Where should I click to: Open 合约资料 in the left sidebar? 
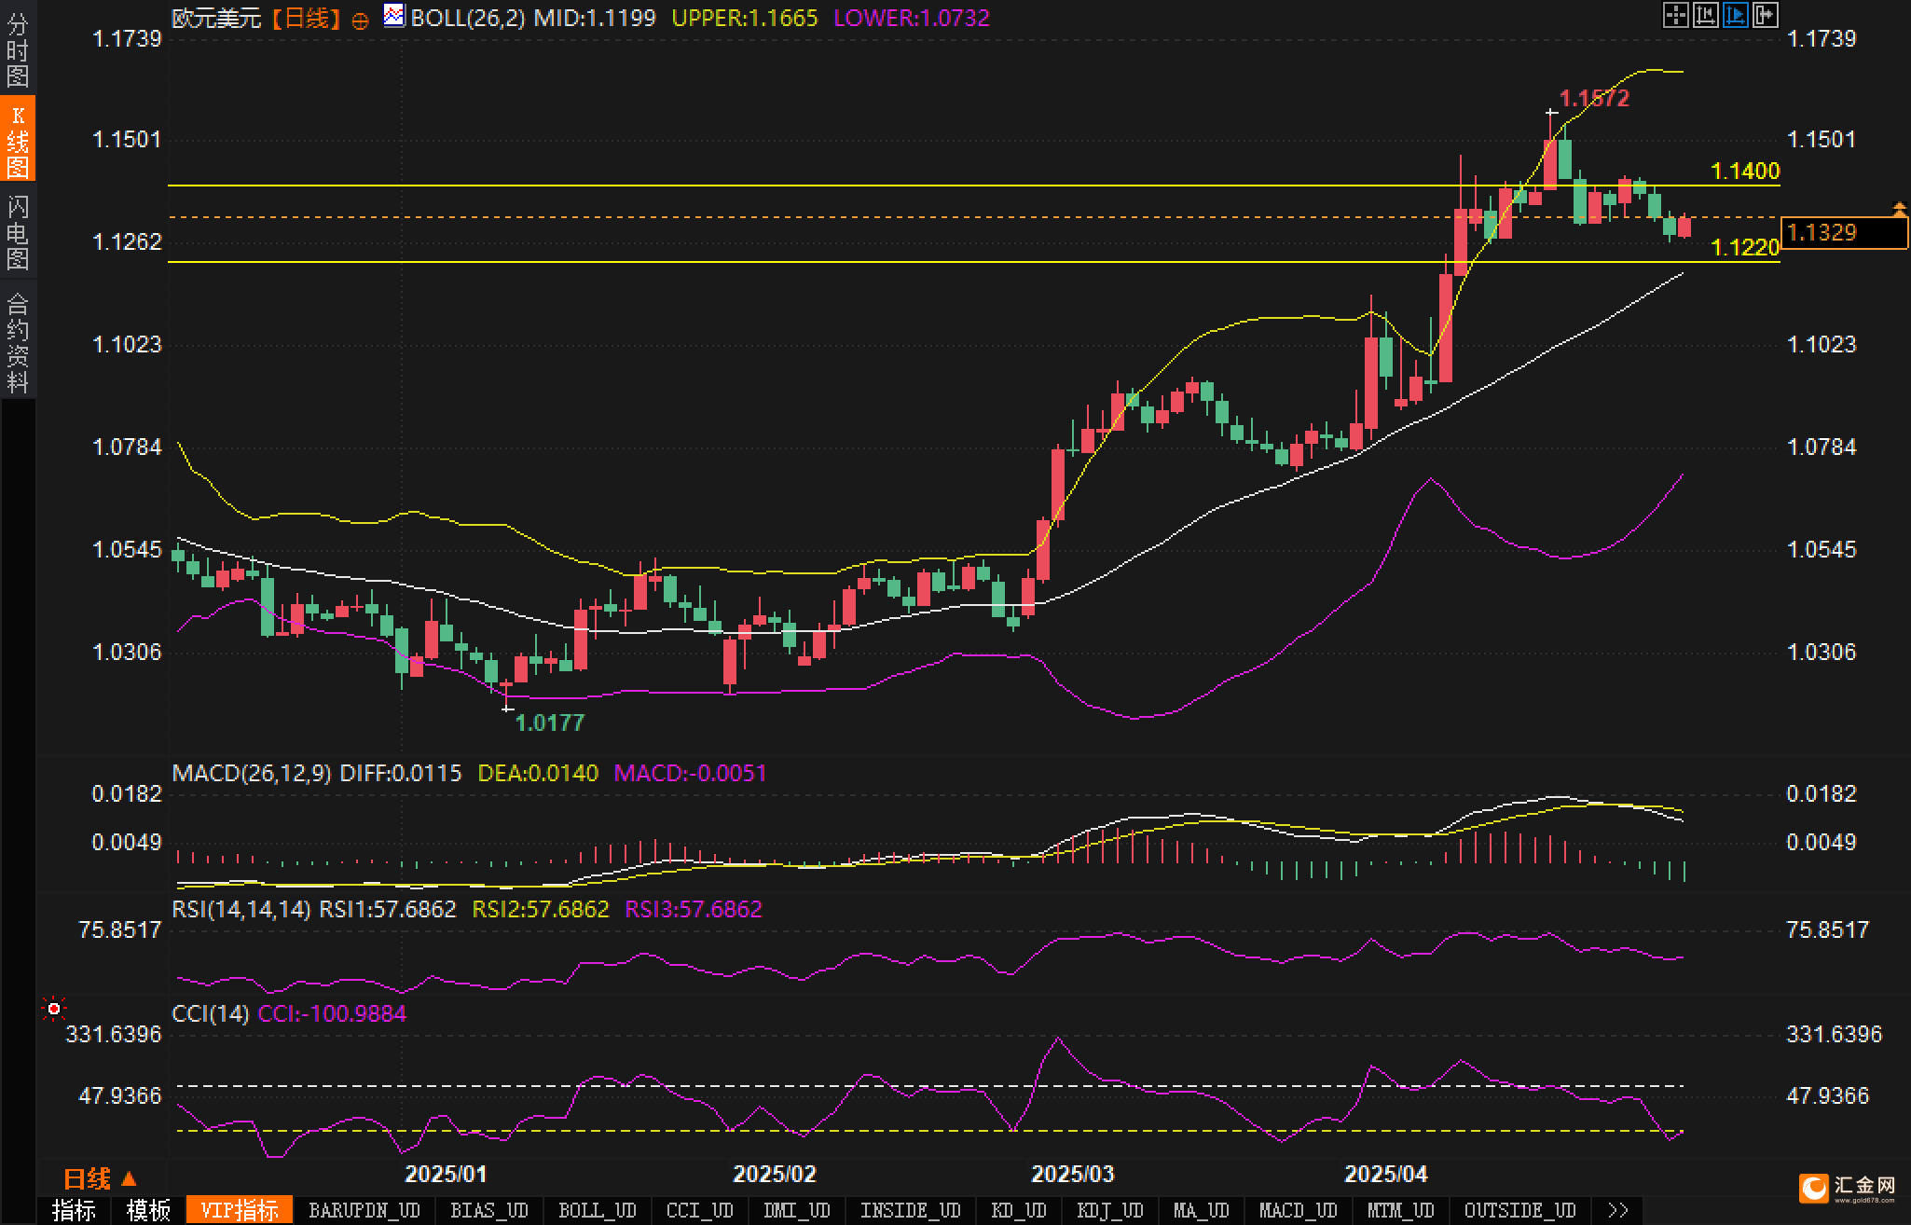(x=18, y=342)
